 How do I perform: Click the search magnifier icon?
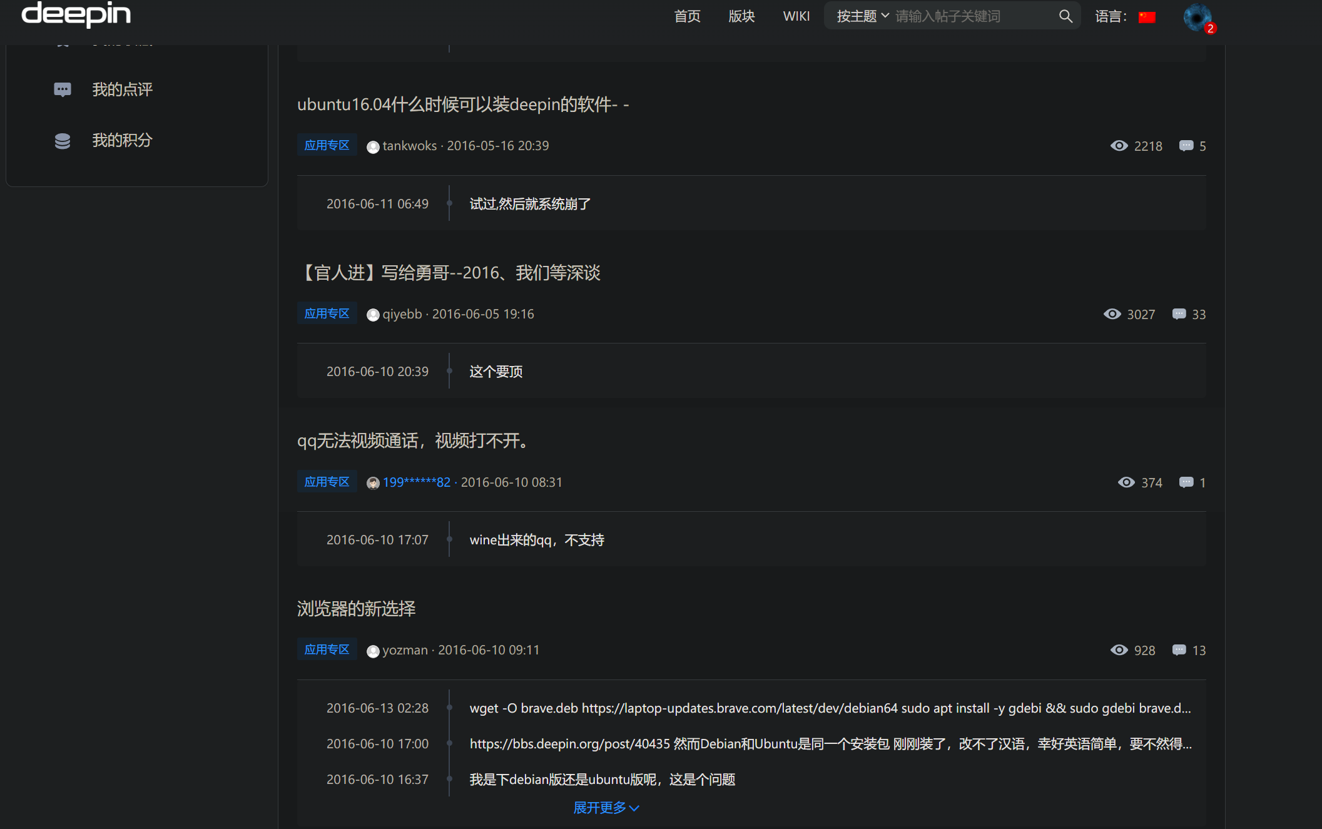pyautogui.click(x=1065, y=16)
